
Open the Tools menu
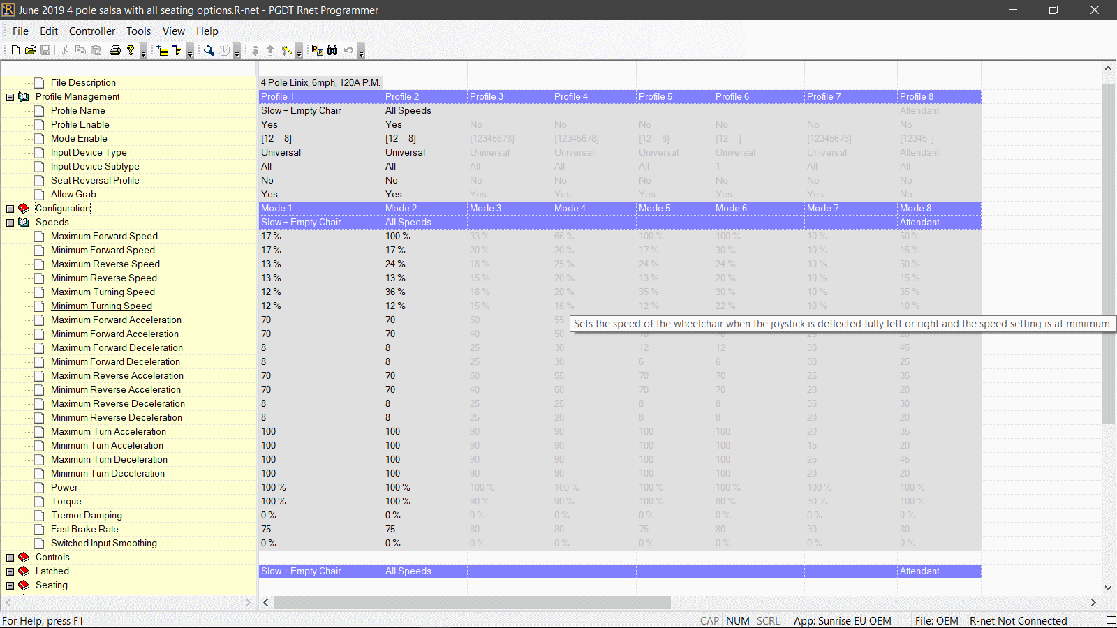coord(138,31)
